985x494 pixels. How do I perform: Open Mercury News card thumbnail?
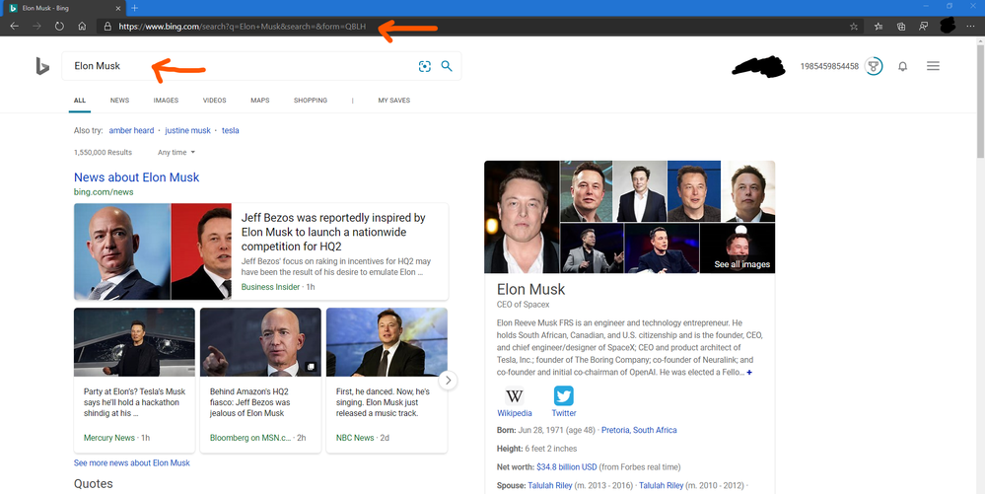point(134,342)
